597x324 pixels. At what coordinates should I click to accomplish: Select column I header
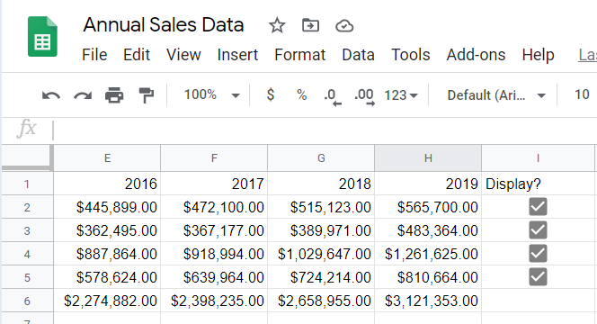[x=538, y=158]
